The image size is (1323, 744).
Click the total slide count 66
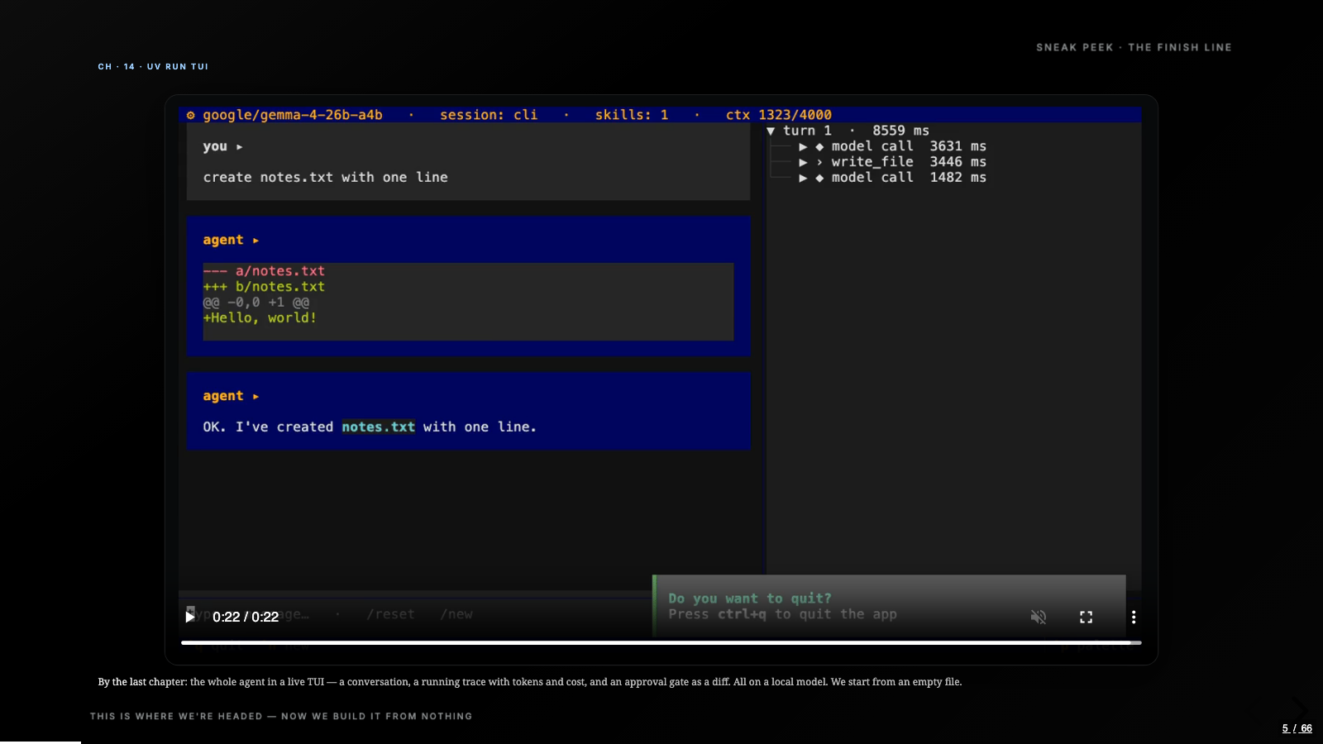tap(1306, 728)
